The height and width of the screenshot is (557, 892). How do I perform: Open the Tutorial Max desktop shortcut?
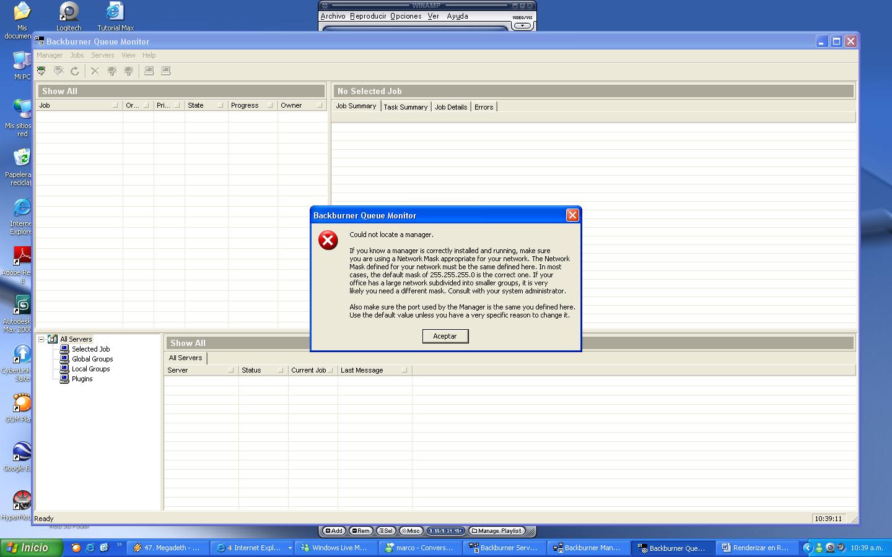[x=115, y=16]
